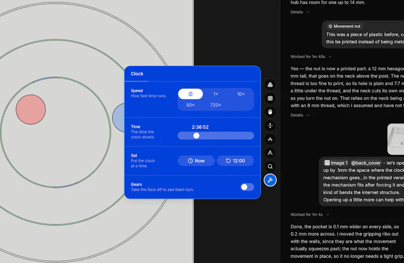Set the clock to Now
This screenshot has width=404, height=263.
point(196,161)
